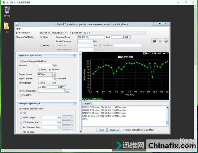Image resolution: width=198 pixels, height=153 pixels.
Task: Click the orange Restore defaults icon button
Action: [x=166, y=41]
